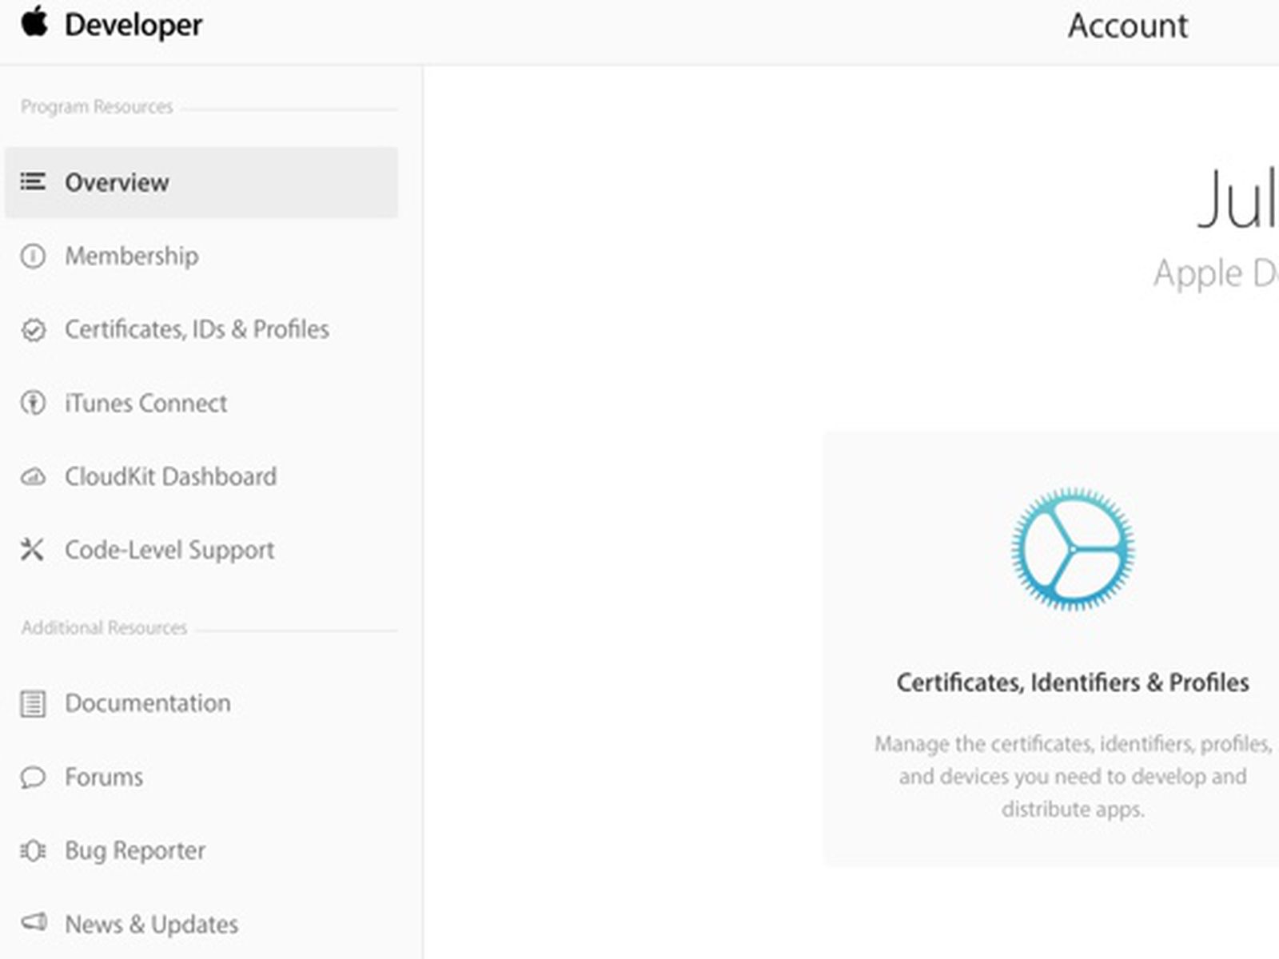Image resolution: width=1279 pixels, height=959 pixels.
Task: Click the Forums speech bubble icon
Action: [x=33, y=778]
